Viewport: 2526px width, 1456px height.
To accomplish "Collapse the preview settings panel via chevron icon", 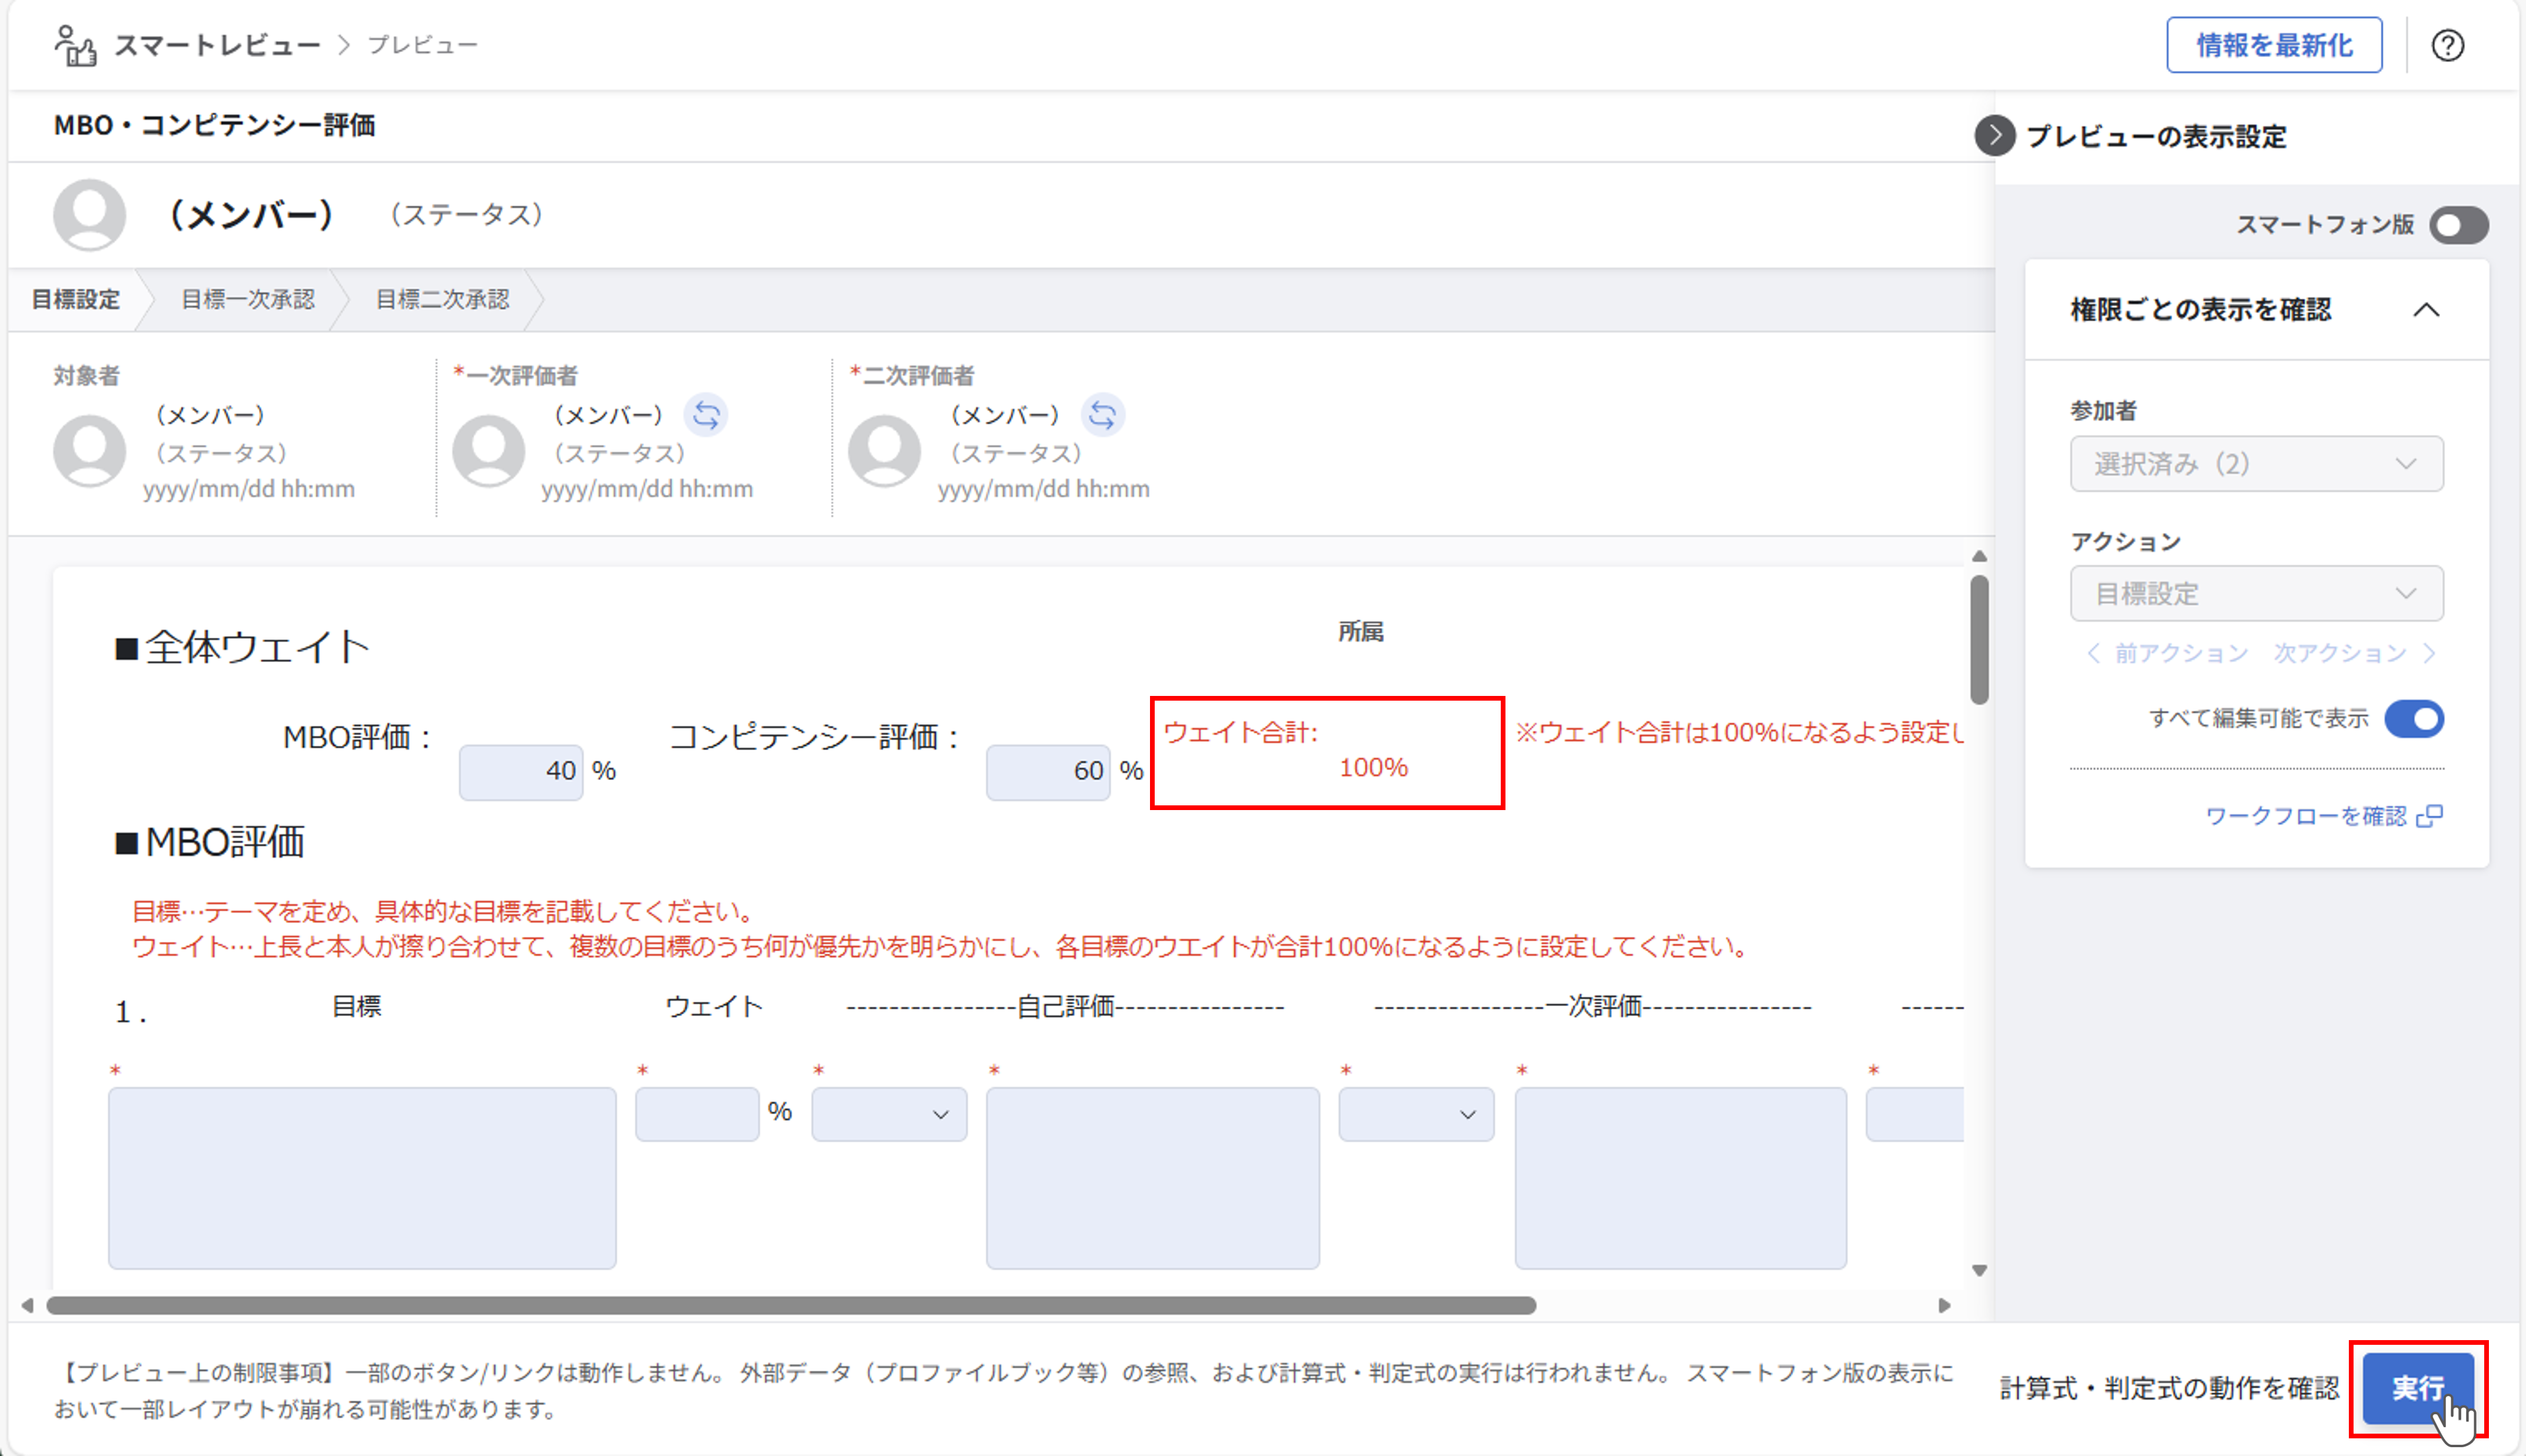I will (x=1995, y=137).
